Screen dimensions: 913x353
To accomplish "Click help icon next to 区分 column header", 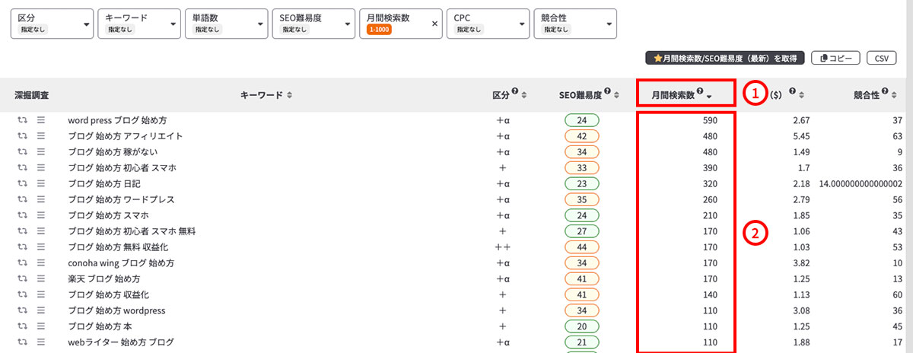I will click(x=515, y=92).
